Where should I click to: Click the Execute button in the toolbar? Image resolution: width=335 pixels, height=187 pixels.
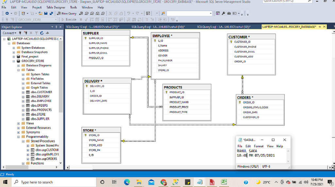[69, 20]
